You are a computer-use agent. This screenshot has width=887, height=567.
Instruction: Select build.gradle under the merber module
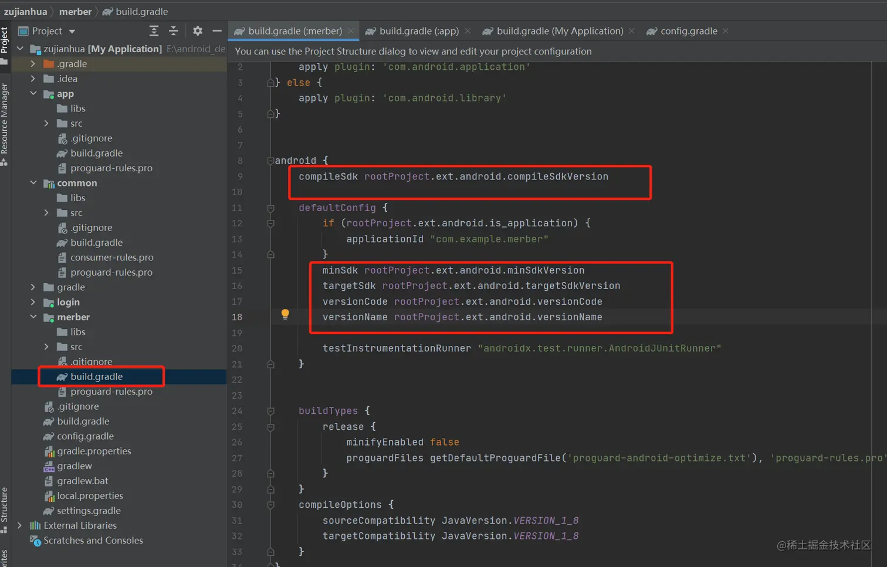(x=96, y=376)
